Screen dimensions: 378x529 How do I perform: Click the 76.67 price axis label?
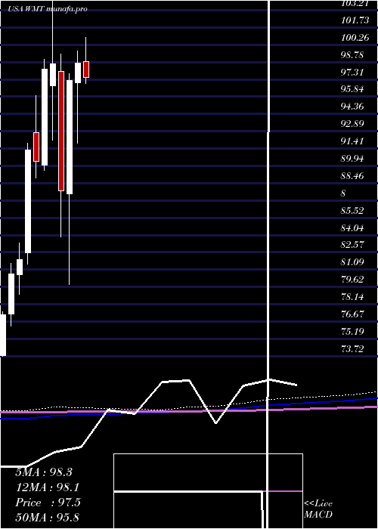[352, 314]
